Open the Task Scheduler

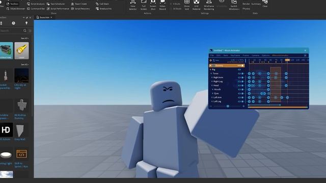coord(56,4)
